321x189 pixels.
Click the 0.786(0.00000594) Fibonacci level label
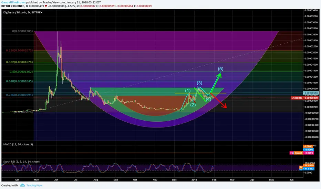(19, 95)
